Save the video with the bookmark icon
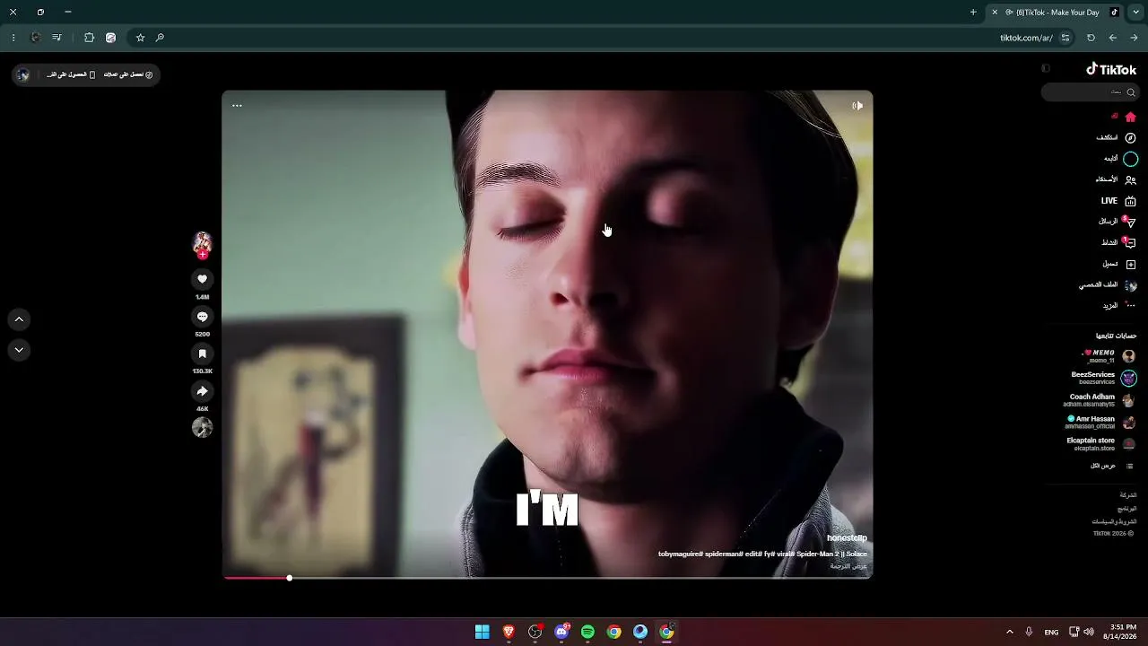The height and width of the screenshot is (646, 1148). tap(202, 354)
